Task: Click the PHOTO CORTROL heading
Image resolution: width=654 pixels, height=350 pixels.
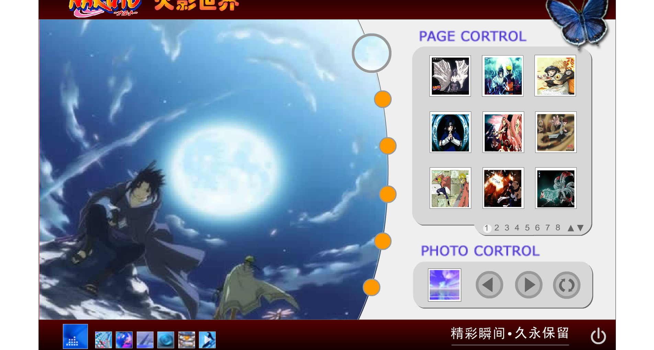Action: (x=480, y=251)
